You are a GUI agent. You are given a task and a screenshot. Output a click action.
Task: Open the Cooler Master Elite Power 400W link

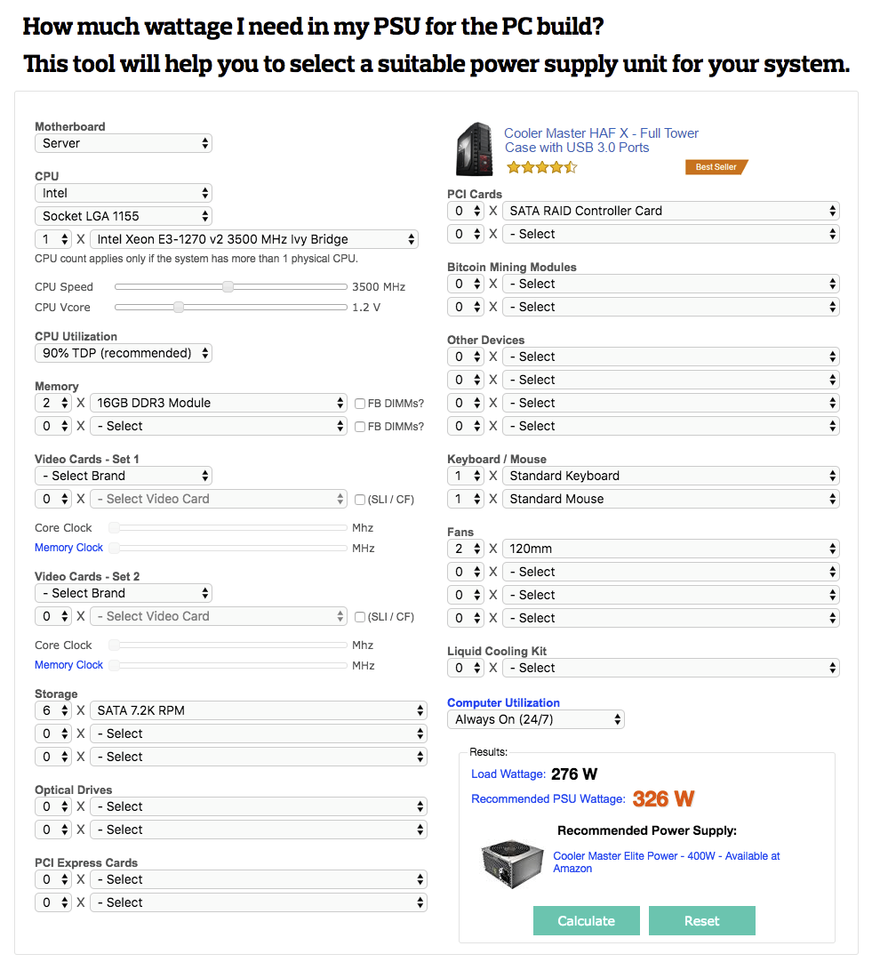[x=666, y=862]
